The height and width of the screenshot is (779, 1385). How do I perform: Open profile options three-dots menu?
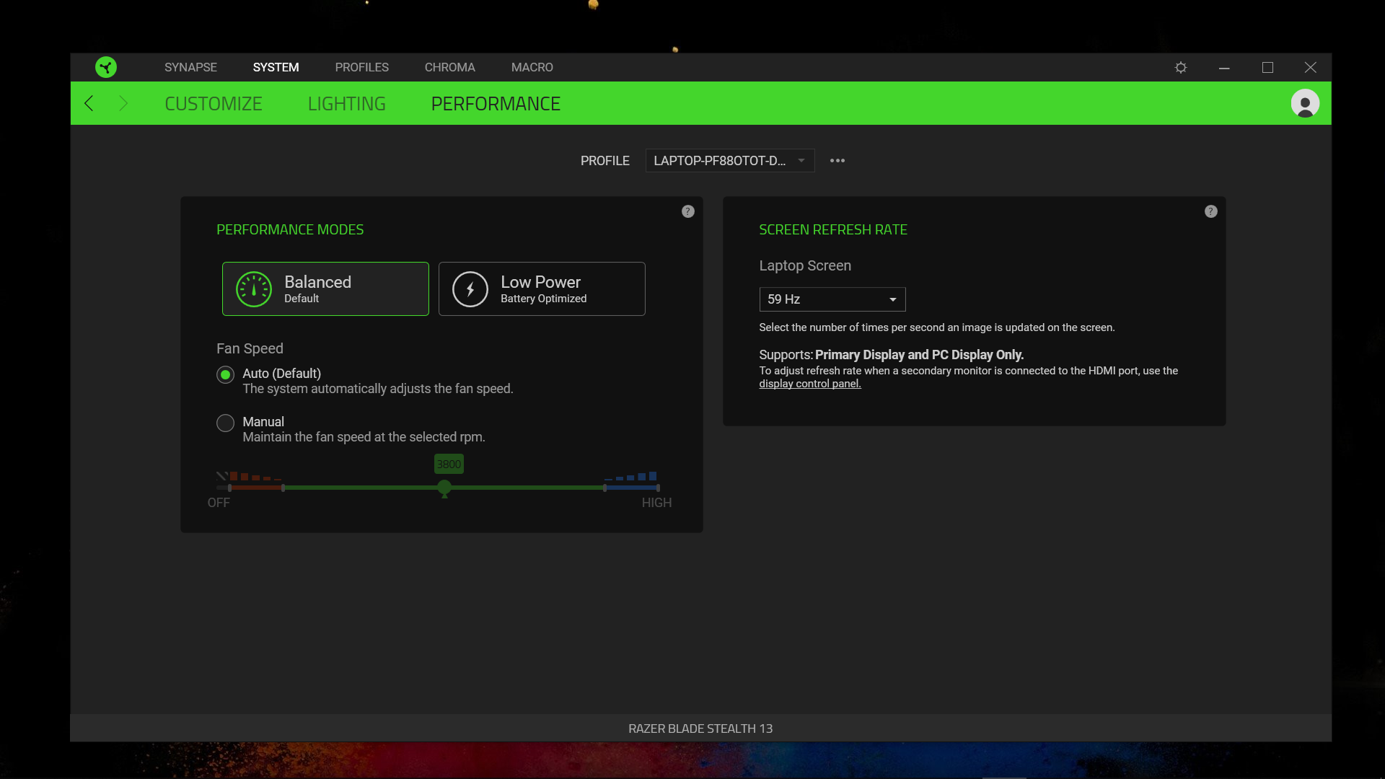837,160
